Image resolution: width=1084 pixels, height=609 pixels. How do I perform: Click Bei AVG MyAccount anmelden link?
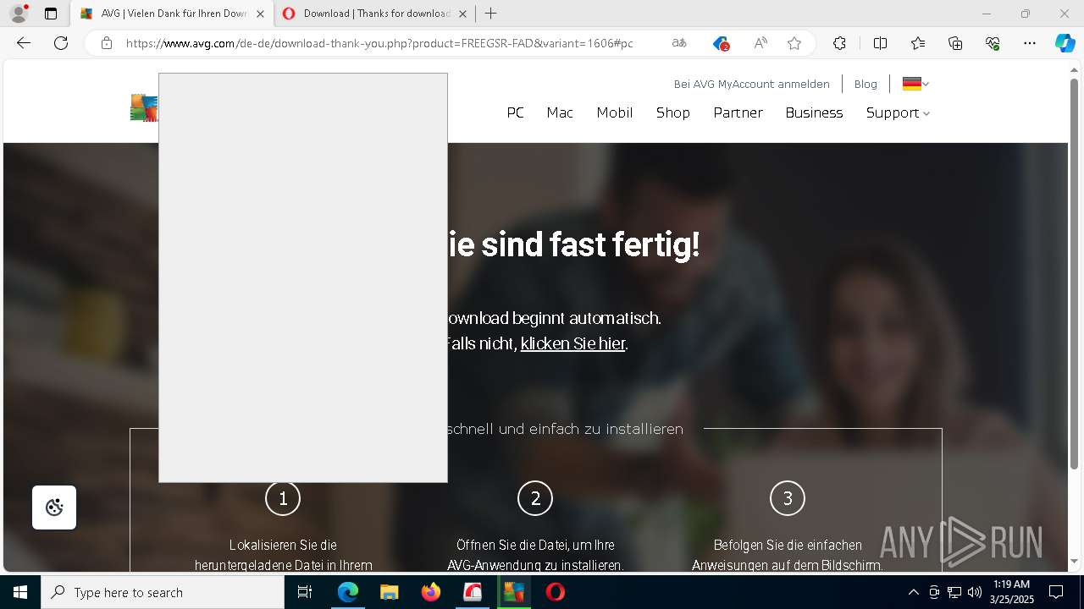pyautogui.click(x=752, y=84)
